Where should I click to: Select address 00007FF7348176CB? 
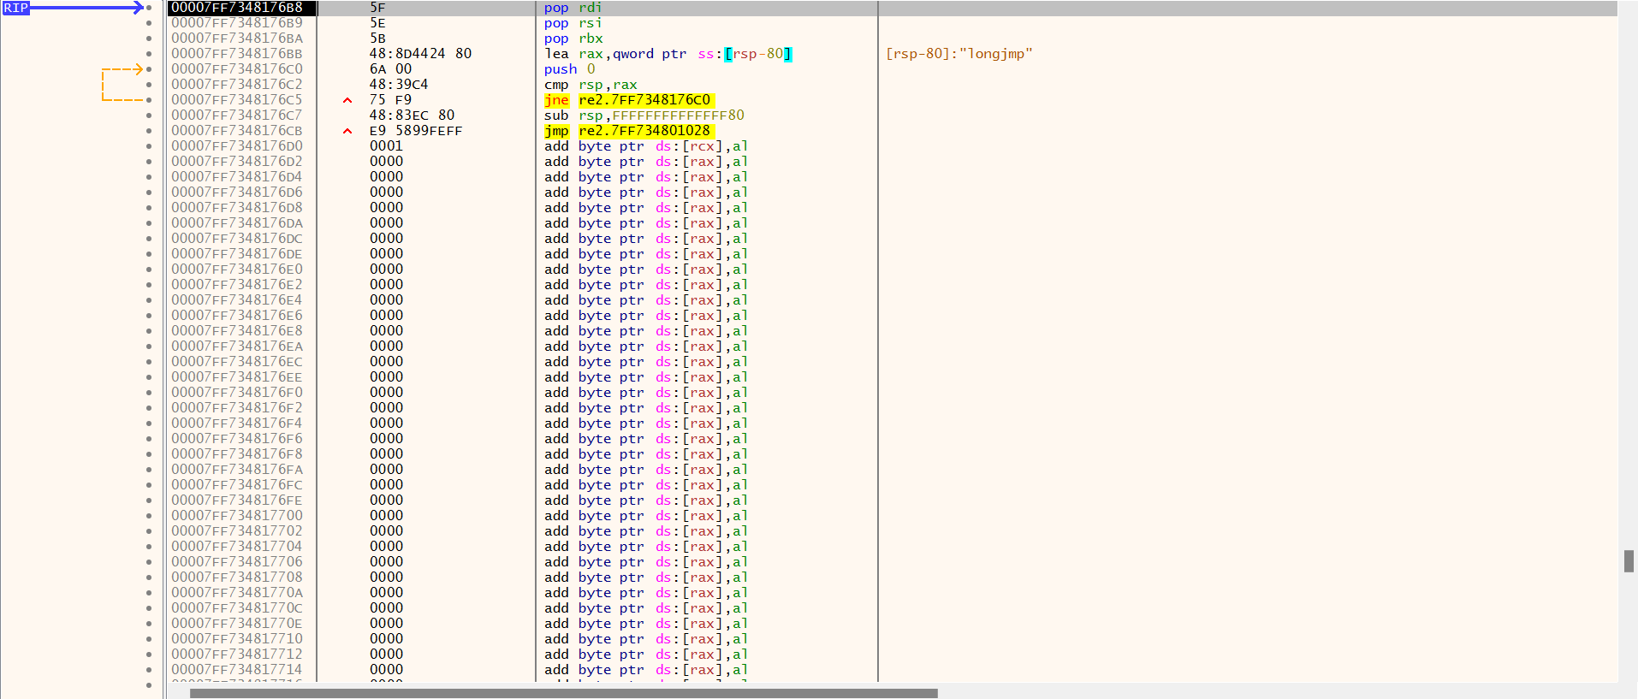point(237,131)
